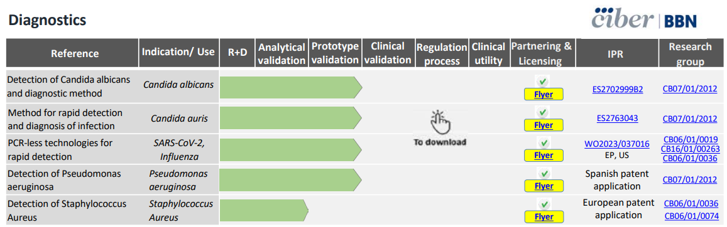Open the Flyer for Pseudomonas aeruginosa detection
Viewport: 727px width, 227px height.
(544, 186)
